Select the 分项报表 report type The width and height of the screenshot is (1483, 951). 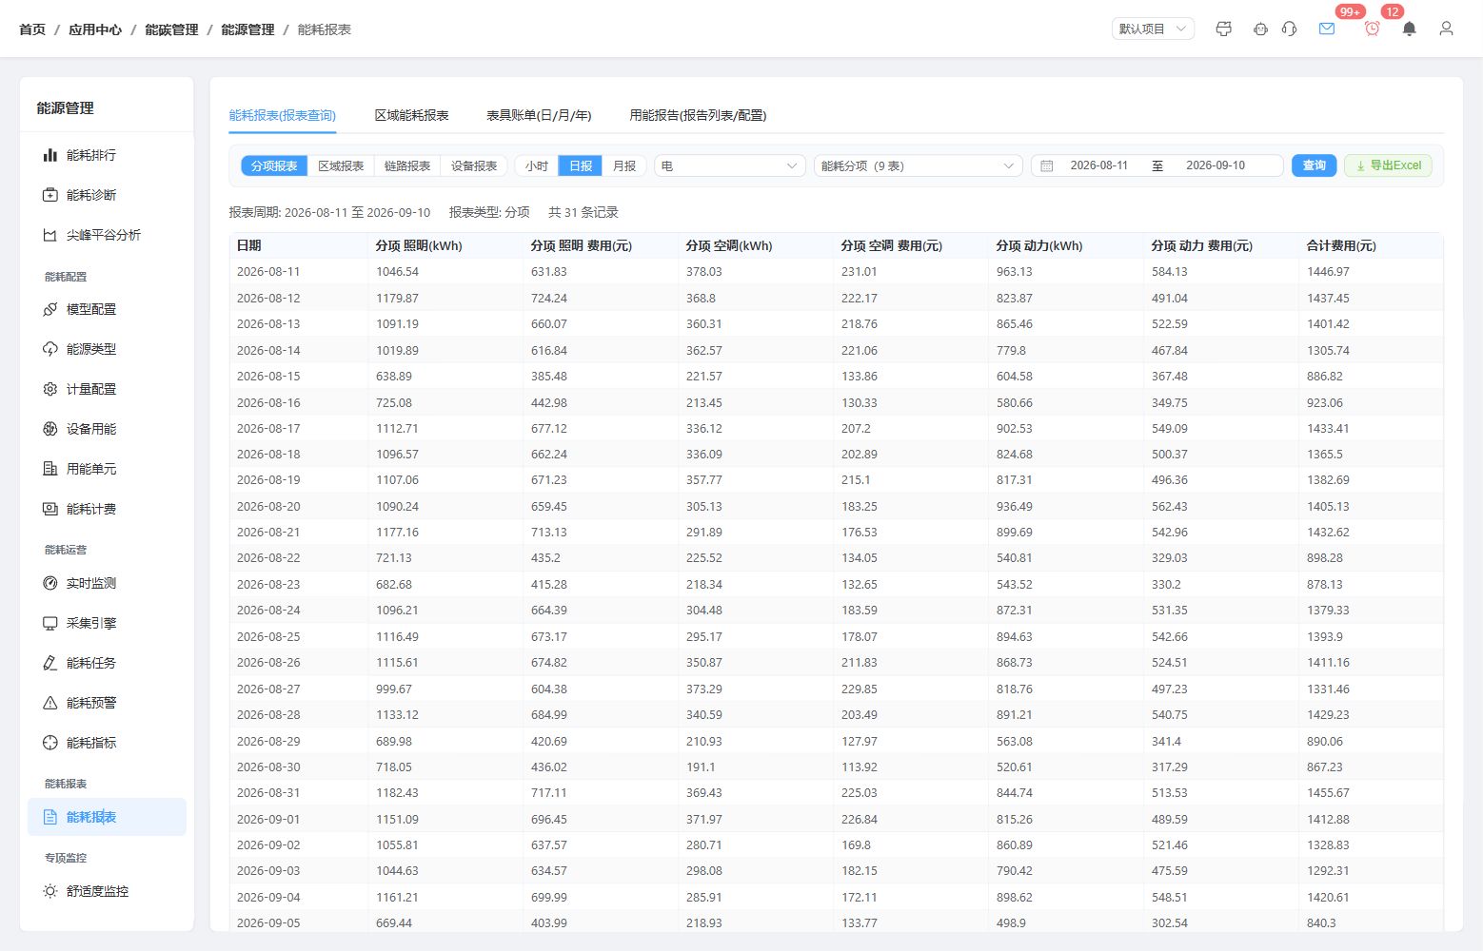point(274,165)
